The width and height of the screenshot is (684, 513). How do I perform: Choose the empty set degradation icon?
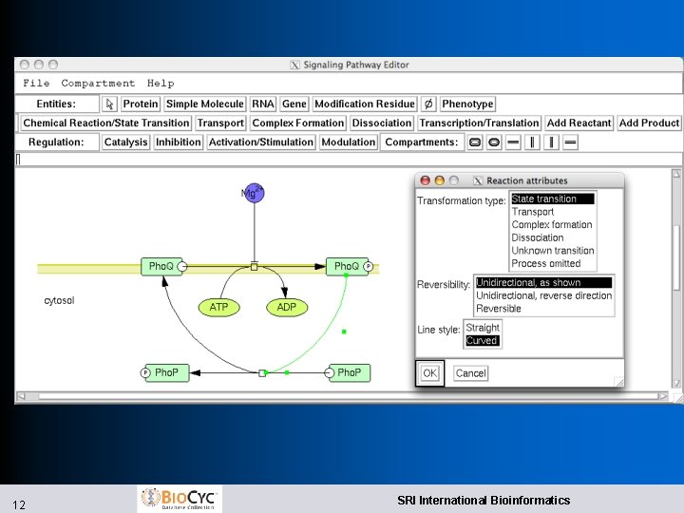[428, 104]
